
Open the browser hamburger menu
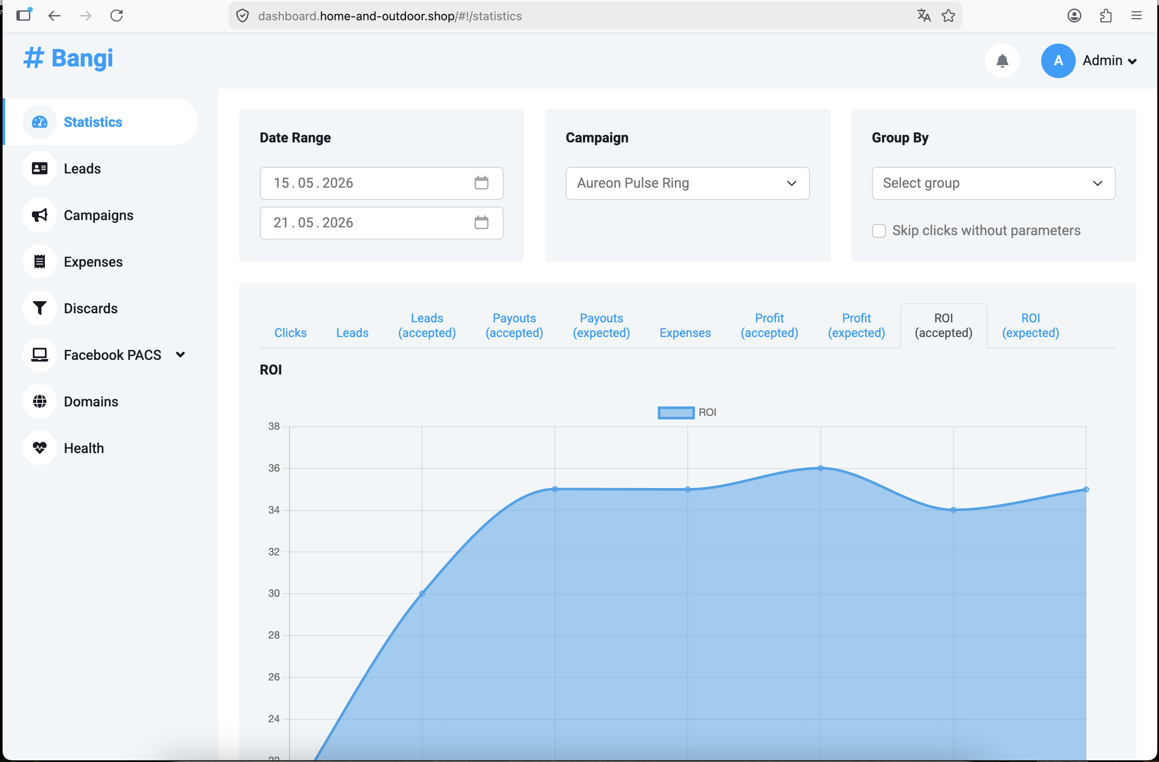[1136, 16]
